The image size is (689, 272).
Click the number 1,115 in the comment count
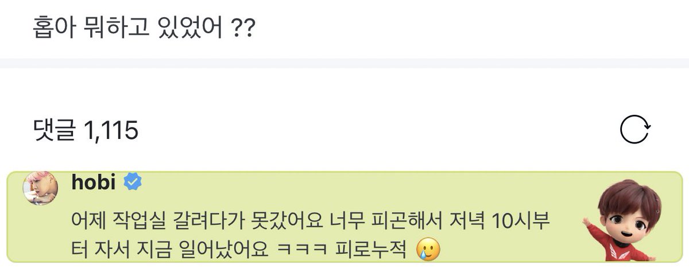pyautogui.click(x=111, y=131)
